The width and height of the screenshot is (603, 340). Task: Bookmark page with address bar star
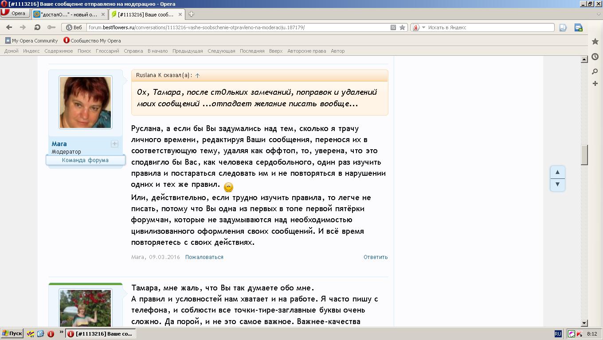(x=403, y=27)
